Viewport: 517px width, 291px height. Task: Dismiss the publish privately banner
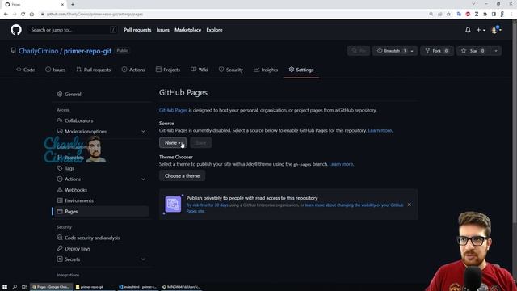point(410,205)
